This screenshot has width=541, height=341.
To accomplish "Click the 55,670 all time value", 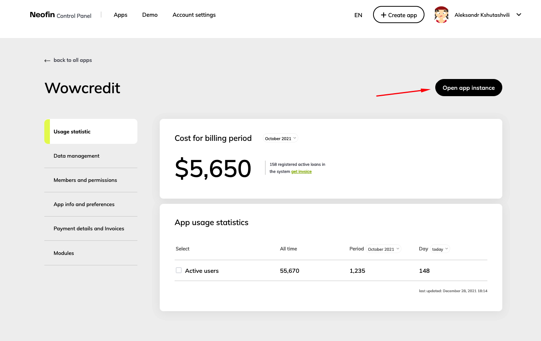I will point(290,271).
